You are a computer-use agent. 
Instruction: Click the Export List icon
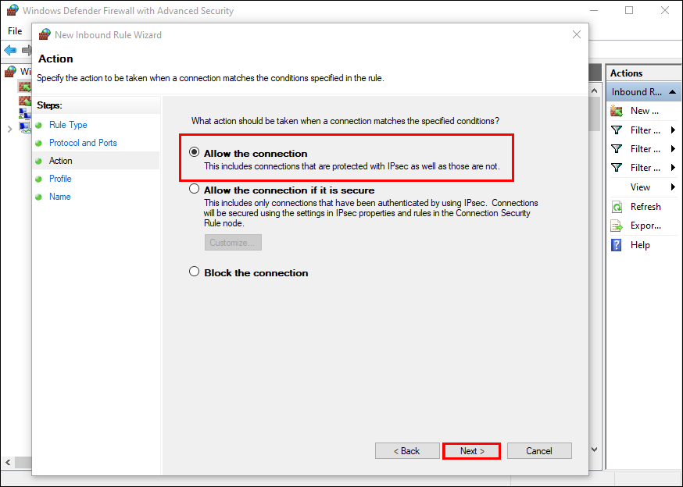(617, 226)
